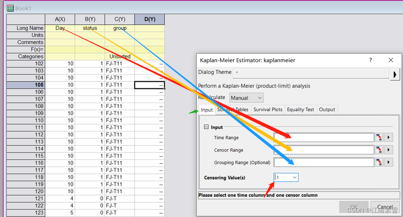The height and width of the screenshot is (217, 403).
Task: Click into the Time Range field
Action: click(x=324, y=138)
